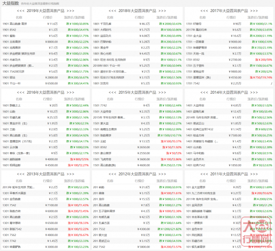
Task: Open product 1301 7542
Action: pyautogui.click(x=9, y=205)
